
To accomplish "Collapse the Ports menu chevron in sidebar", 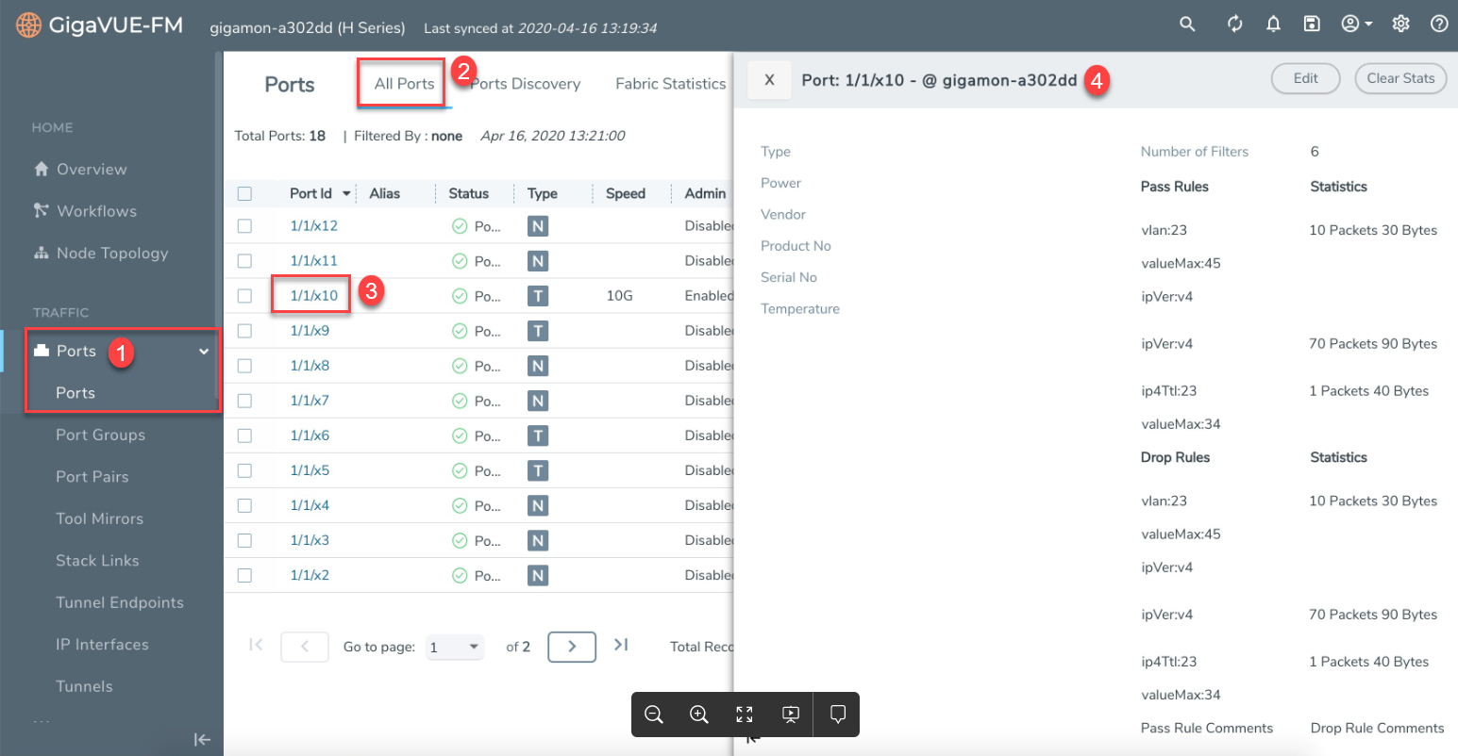I will coord(203,352).
